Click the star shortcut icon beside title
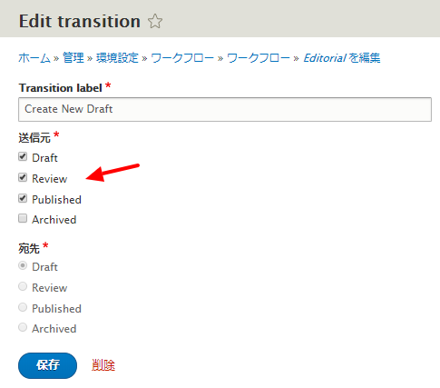Image resolution: width=440 pixels, height=388 pixels. pyautogui.click(x=155, y=22)
